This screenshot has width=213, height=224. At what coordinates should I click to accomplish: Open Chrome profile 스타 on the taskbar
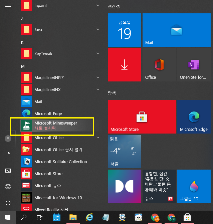pos(171,217)
